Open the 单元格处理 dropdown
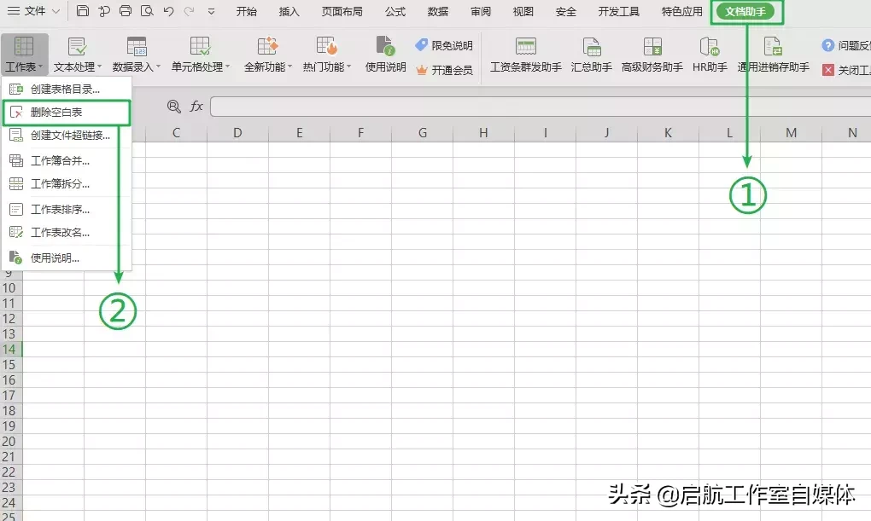Viewport: 871px width, 521px height. [x=200, y=54]
